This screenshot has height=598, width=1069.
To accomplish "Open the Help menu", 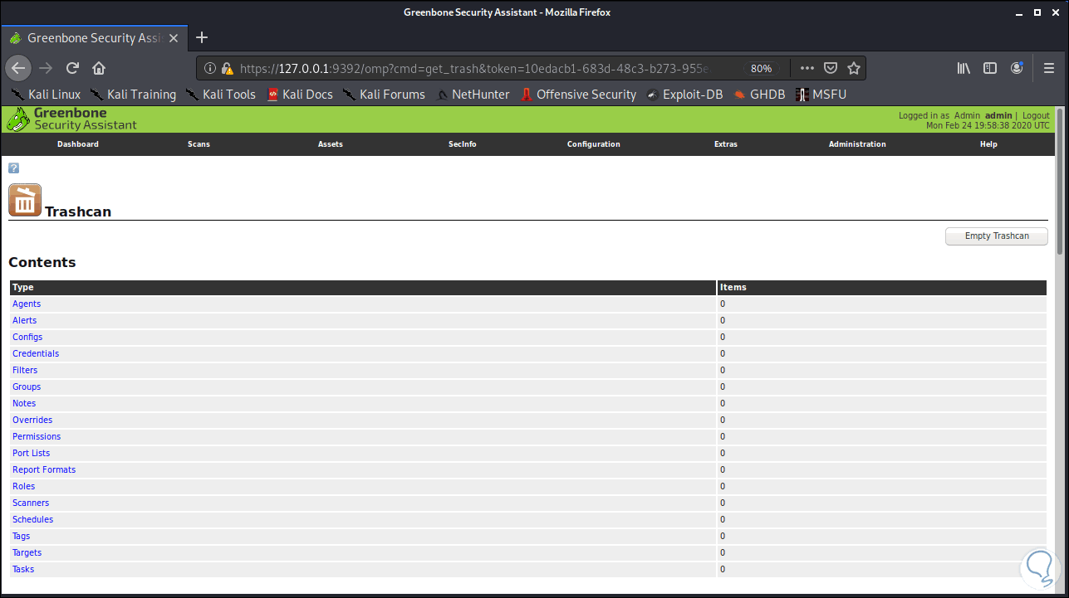I will pyautogui.click(x=988, y=144).
